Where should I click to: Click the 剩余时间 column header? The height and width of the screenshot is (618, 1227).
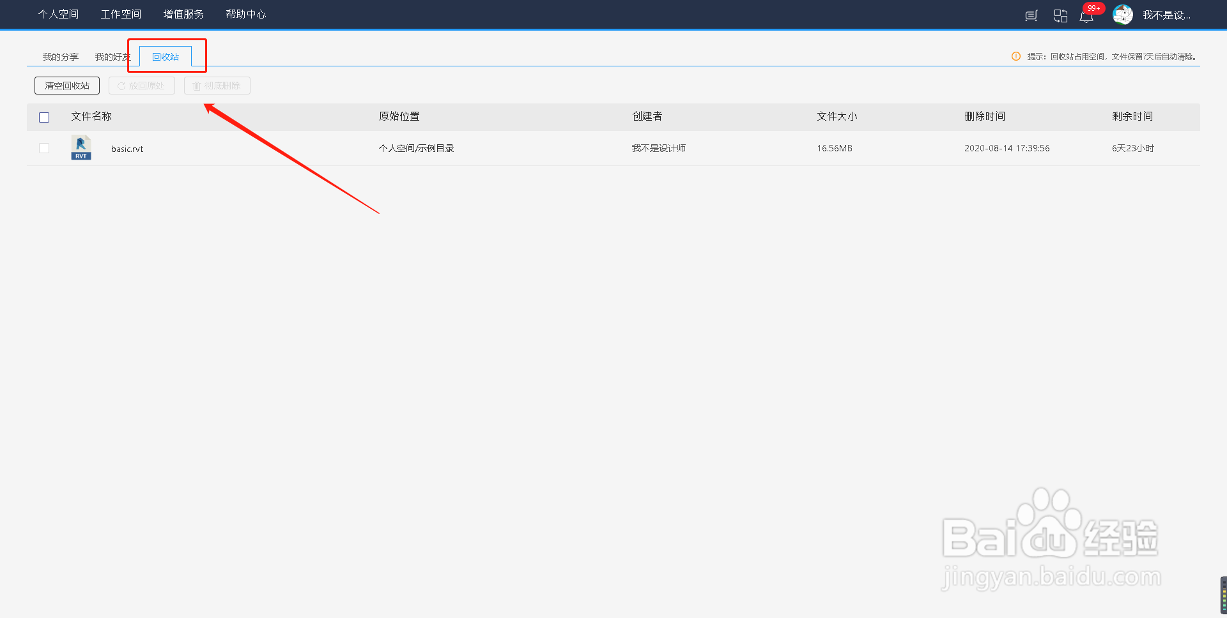point(1132,116)
